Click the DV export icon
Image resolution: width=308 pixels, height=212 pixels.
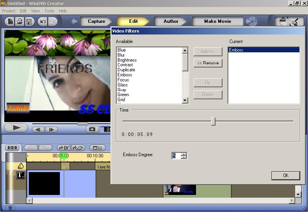pyautogui.click(x=64, y=148)
